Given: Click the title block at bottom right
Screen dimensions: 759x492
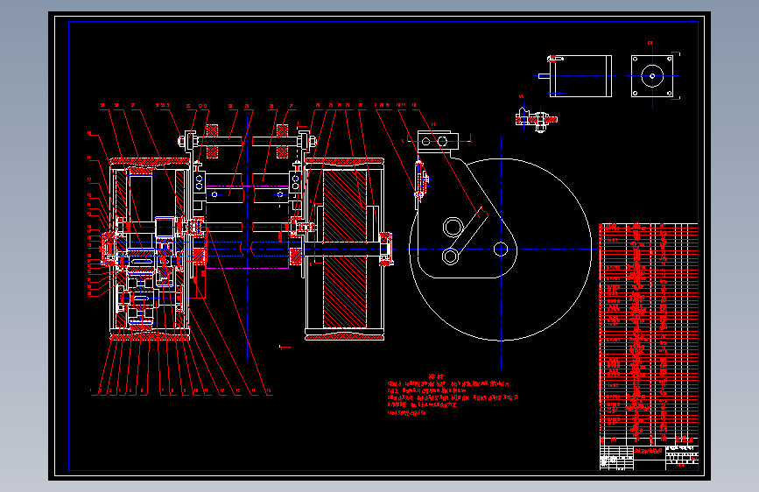Looking at the screenshot, I should (649, 458).
